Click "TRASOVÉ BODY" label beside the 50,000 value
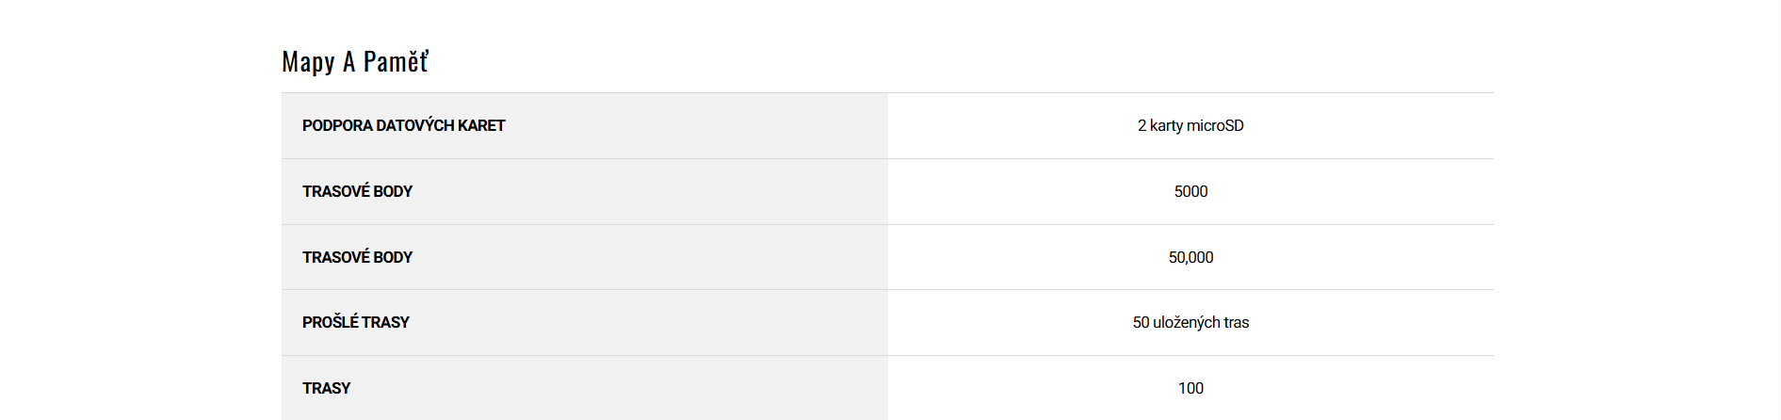This screenshot has width=1781, height=420. (357, 257)
